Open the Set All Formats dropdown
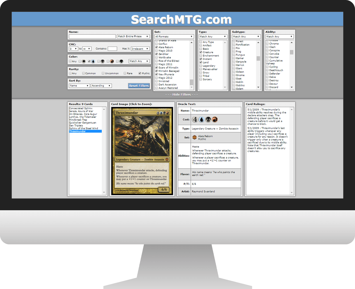Screen dimensions: 355x289 coord(174,36)
